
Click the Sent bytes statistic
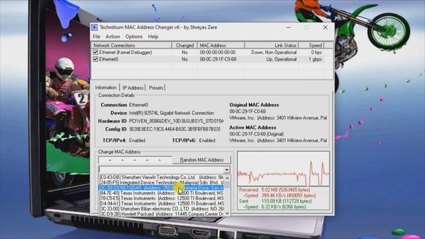(276, 201)
